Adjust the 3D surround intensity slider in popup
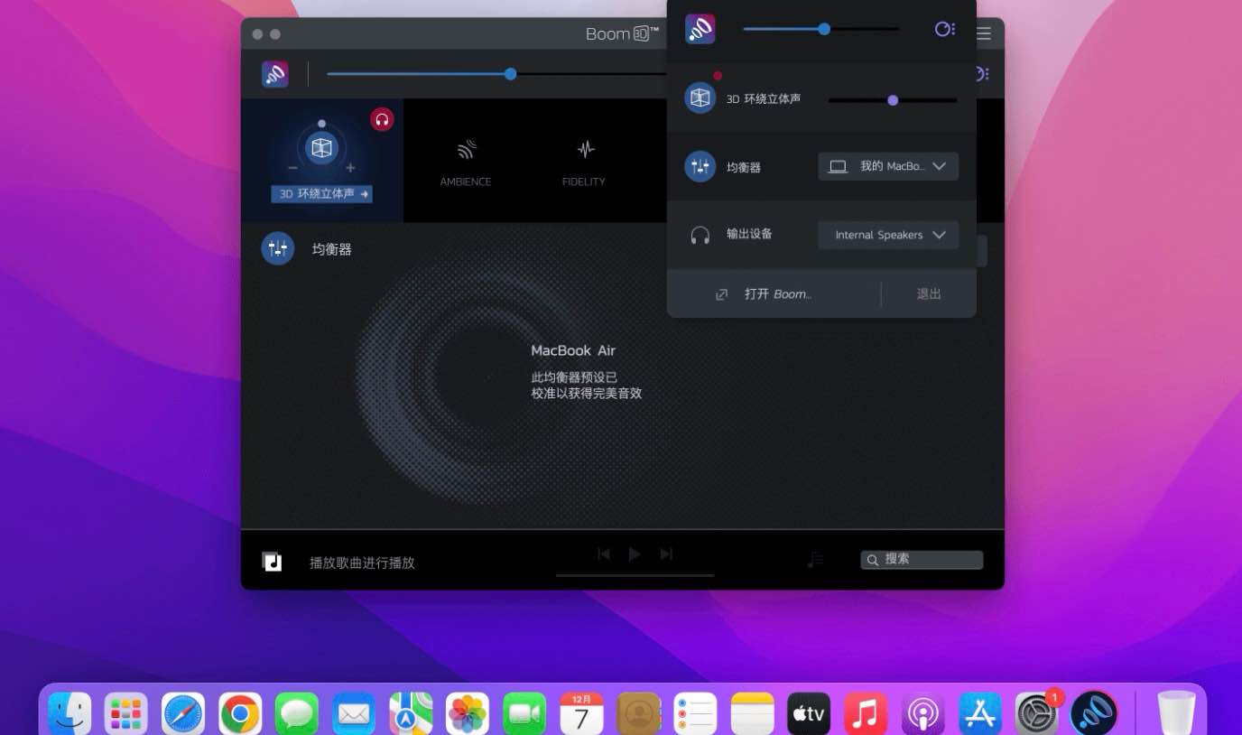Viewport: 1242px width, 735px height. (x=893, y=100)
